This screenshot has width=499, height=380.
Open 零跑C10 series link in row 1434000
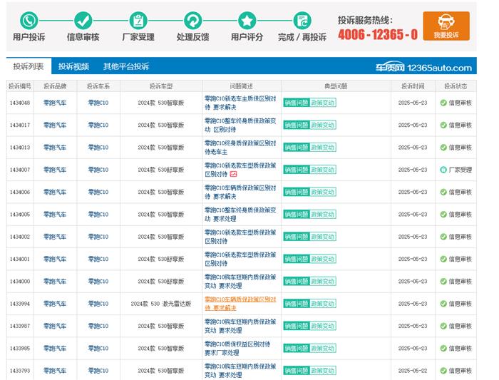pyautogui.click(x=98, y=282)
